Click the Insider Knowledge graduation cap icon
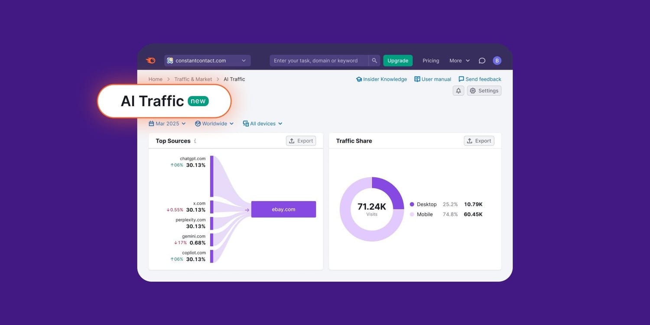650x325 pixels. pyautogui.click(x=359, y=79)
